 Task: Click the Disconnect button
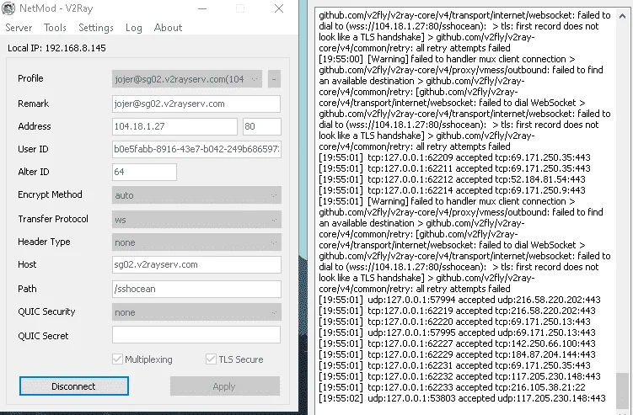[x=74, y=386]
